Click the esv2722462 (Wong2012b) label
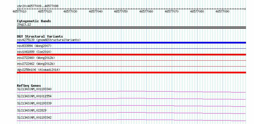Image resolution: width=254 pixels, height=124 pixels. coord(36,64)
